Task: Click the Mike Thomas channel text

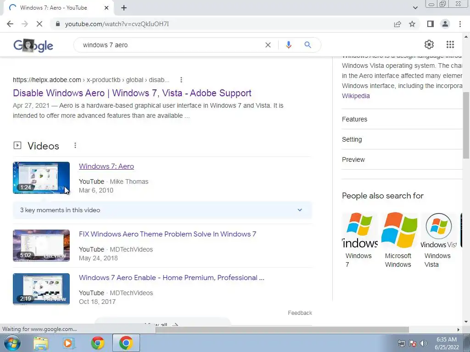Action: point(129,181)
